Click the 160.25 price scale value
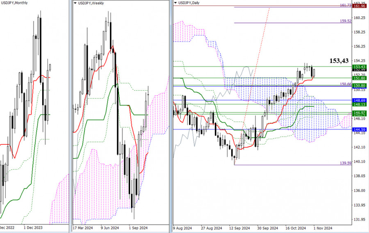The height and width of the screenshot is (233, 369). click(359, 18)
